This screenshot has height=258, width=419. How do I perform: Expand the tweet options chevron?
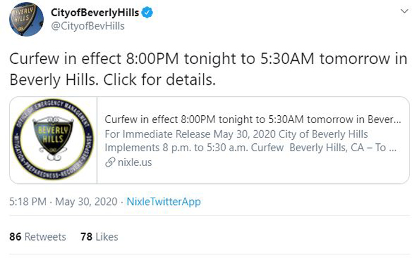point(405,11)
